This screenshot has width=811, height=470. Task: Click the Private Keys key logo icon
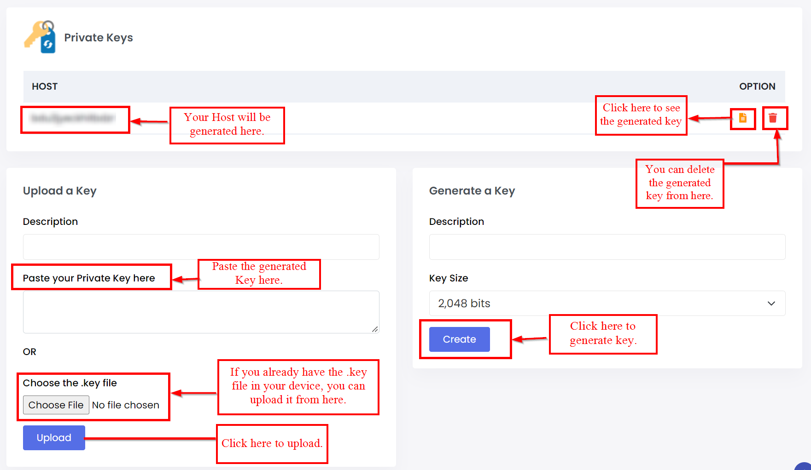(x=41, y=37)
